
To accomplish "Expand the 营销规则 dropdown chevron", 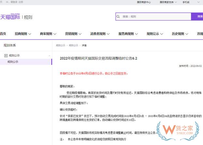I will pyautogui.click(x=80, y=34).
